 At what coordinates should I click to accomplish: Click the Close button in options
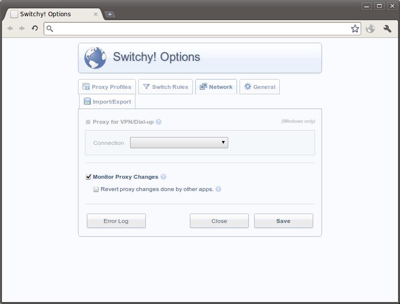tap(219, 221)
